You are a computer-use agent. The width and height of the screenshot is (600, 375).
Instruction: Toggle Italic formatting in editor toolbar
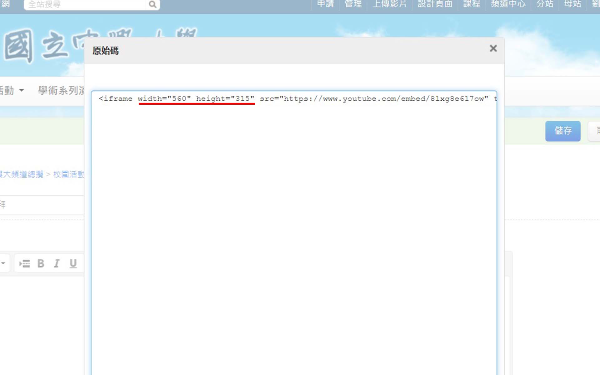(x=57, y=263)
